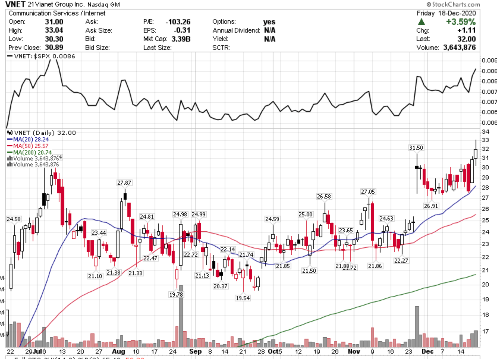Click the 27.05 November peak annotation
The image size is (497, 359).
[x=368, y=192]
